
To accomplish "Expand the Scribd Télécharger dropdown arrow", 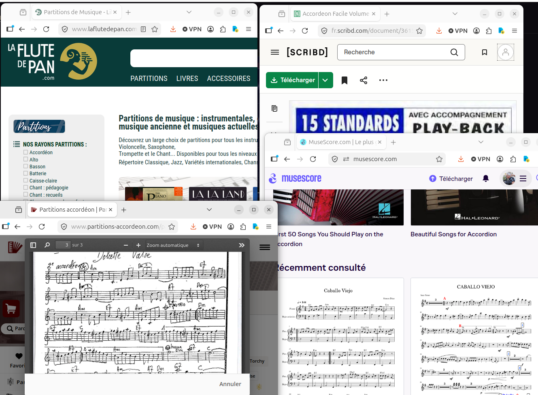I will point(325,80).
